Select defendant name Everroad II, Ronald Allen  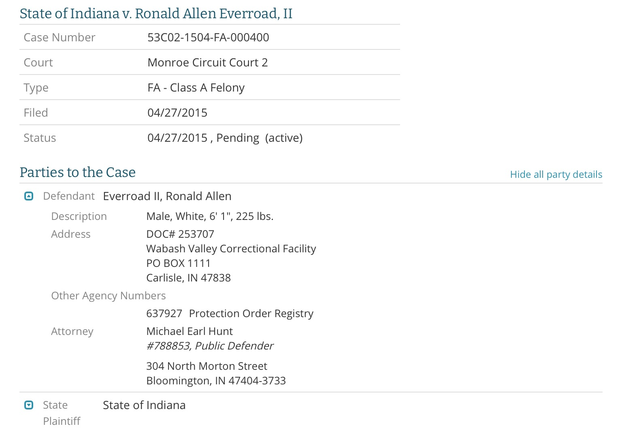click(167, 196)
